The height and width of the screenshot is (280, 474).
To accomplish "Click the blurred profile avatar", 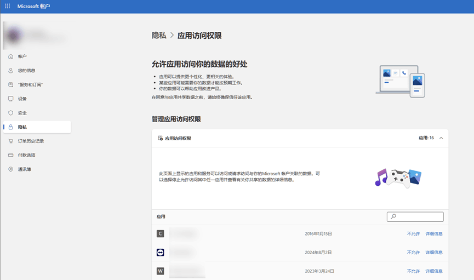I will click(14, 36).
